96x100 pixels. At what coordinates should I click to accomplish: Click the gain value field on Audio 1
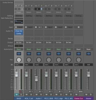pos(37,9)
